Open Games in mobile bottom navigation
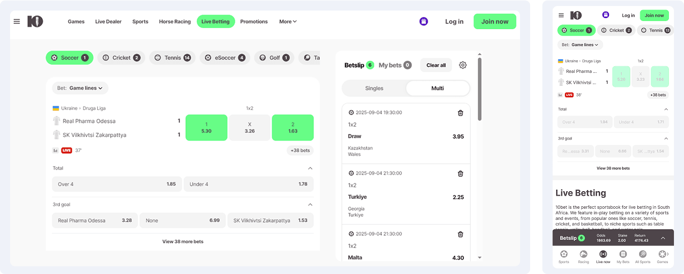Image resolution: width=684 pixels, height=274 pixels. (x=662, y=257)
